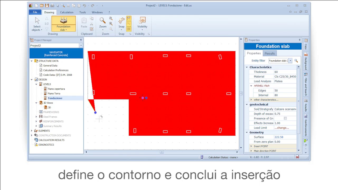Pin the Project Manager panel
338x190 pixels.
pos(81,40)
